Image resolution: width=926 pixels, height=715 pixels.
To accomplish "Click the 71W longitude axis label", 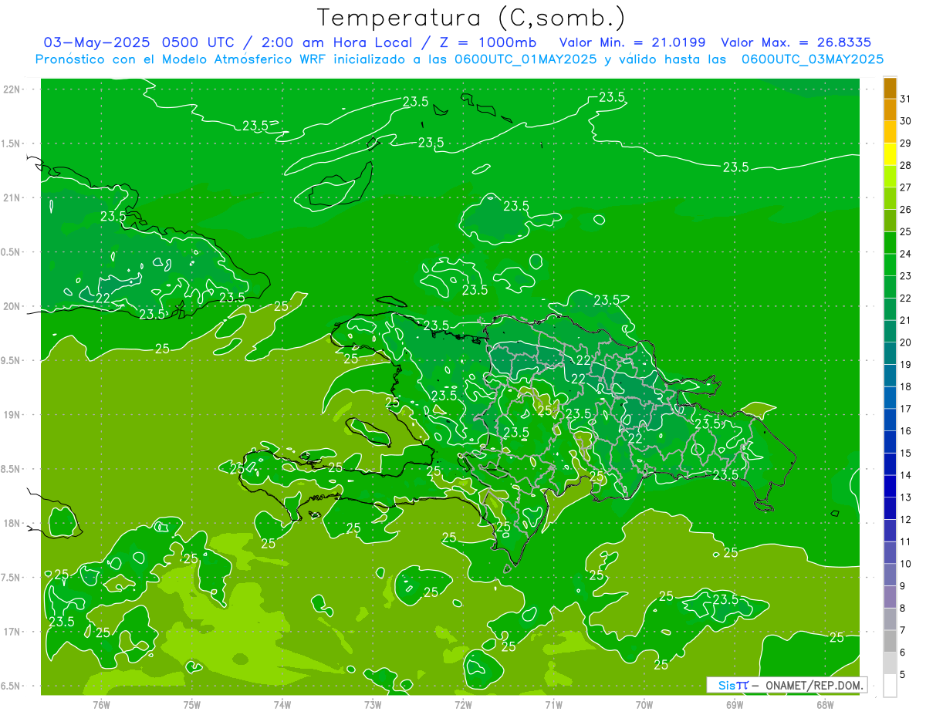I will (x=553, y=704).
